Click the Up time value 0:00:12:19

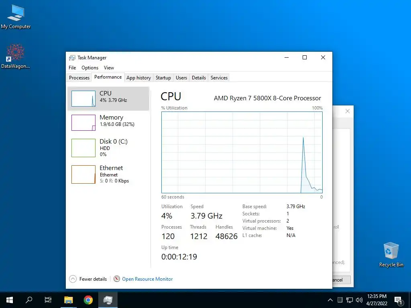[179, 257]
